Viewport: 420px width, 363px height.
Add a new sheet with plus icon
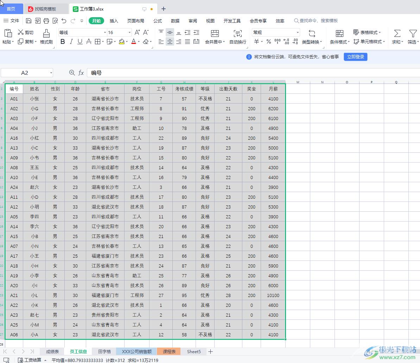211,351
